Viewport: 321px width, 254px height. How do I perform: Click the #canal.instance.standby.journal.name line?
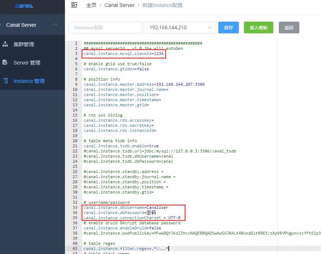coord(130,177)
